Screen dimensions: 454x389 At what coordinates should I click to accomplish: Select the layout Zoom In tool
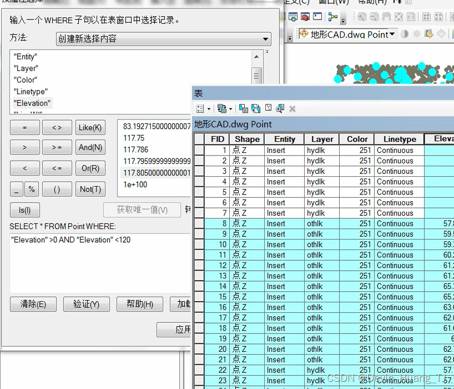point(362,17)
